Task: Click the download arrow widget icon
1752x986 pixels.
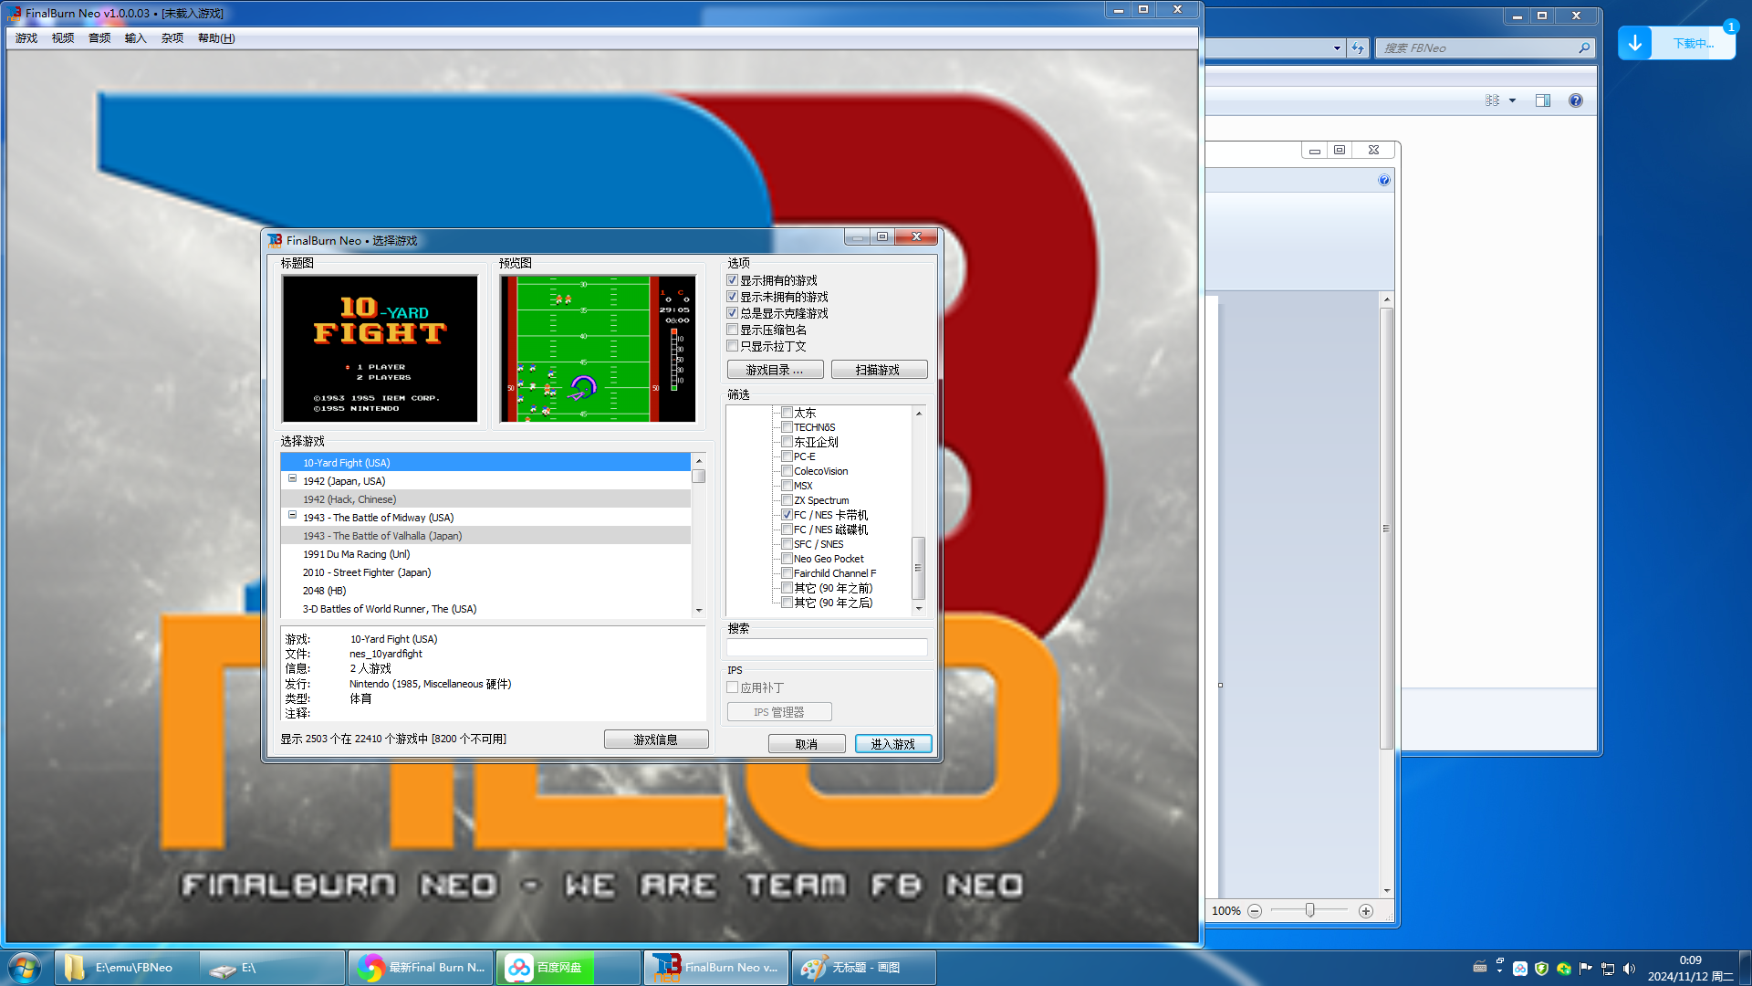Action: (x=1635, y=43)
